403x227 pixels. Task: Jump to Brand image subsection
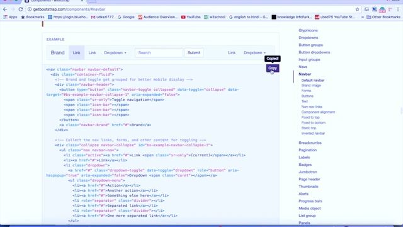(311, 86)
